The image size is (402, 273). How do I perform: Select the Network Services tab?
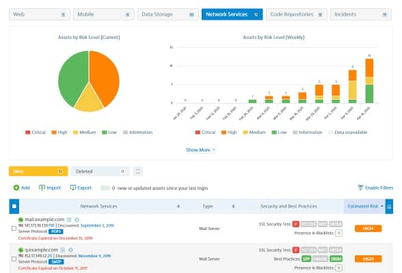click(232, 14)
